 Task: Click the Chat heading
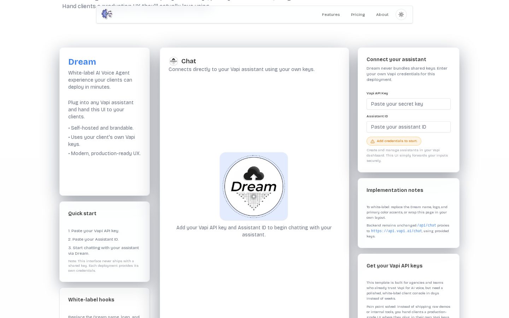coord(188,61)
